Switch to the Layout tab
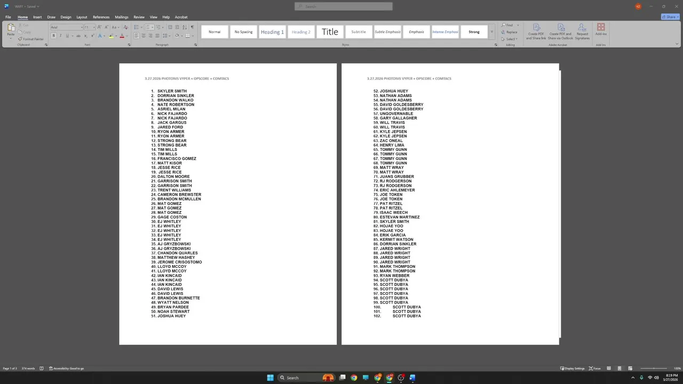Screen dimensions: 683x384 coord(82,17)
